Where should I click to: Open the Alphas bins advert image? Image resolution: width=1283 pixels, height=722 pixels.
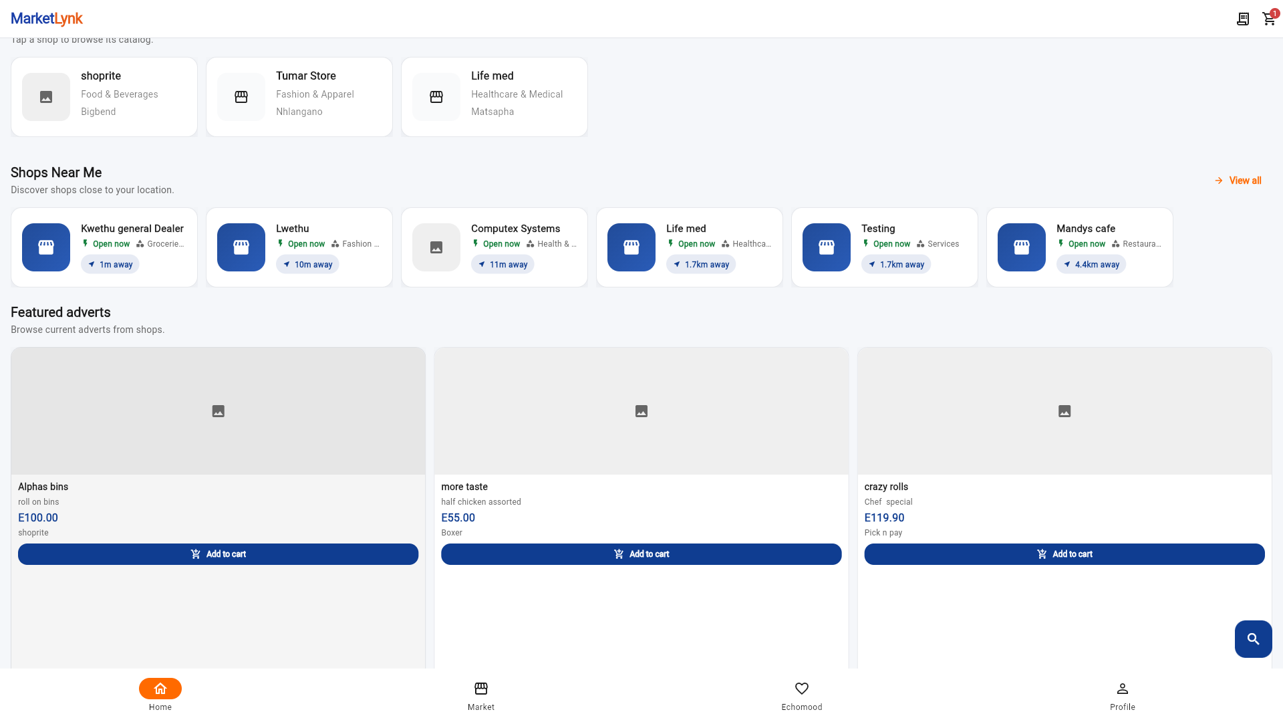point(219,411)
